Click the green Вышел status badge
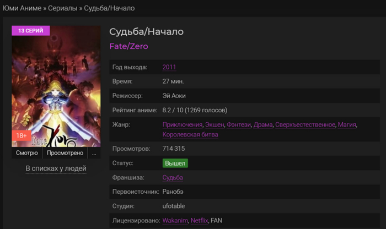386x229 pixels. point(175,163)
